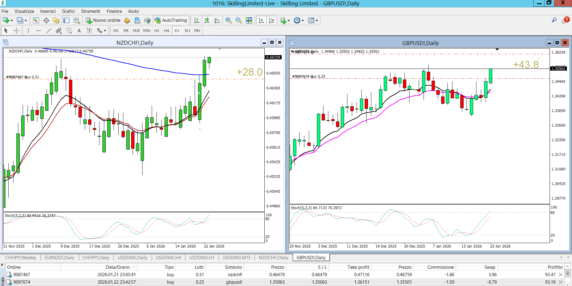The height and width of the screenshot is (286, 572).
Task: Select the crosshair cursor tool
Action: [16, 31]
